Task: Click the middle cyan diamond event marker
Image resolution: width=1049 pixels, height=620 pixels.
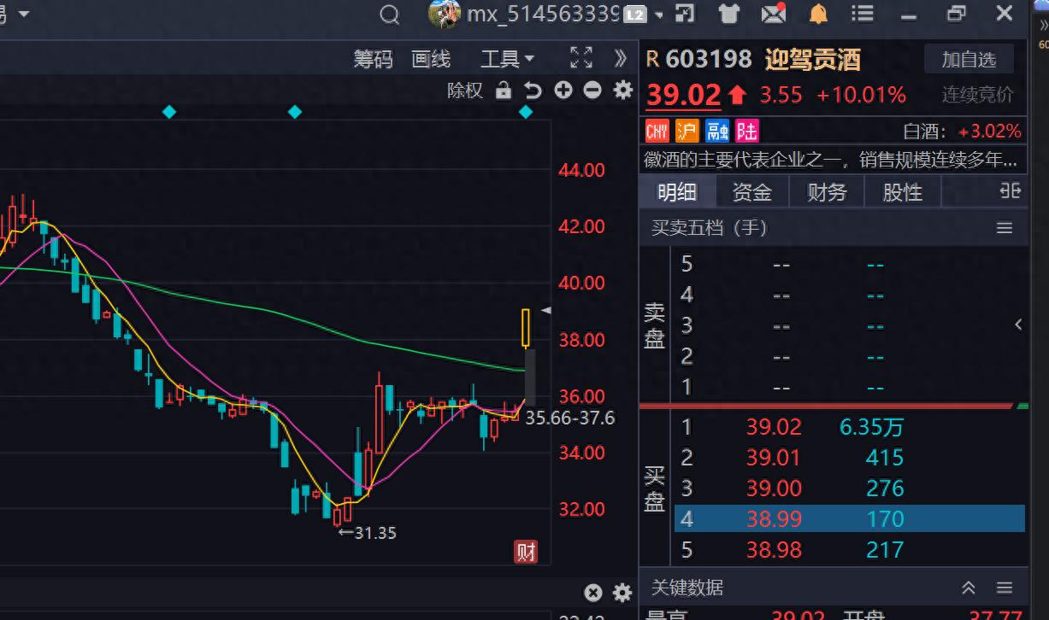Action: tap(295, 112)
